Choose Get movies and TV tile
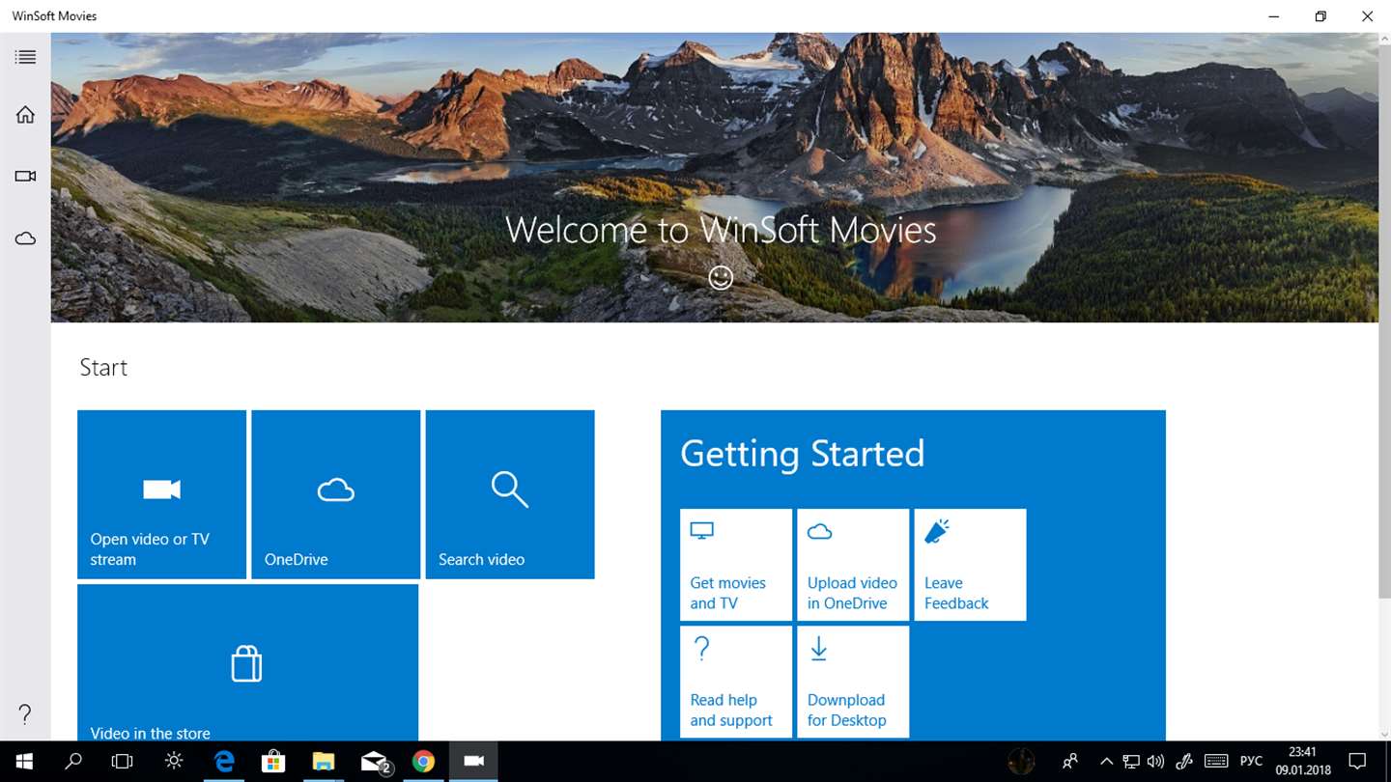Viewport: 1391px width, 782px height. point(736,565)
